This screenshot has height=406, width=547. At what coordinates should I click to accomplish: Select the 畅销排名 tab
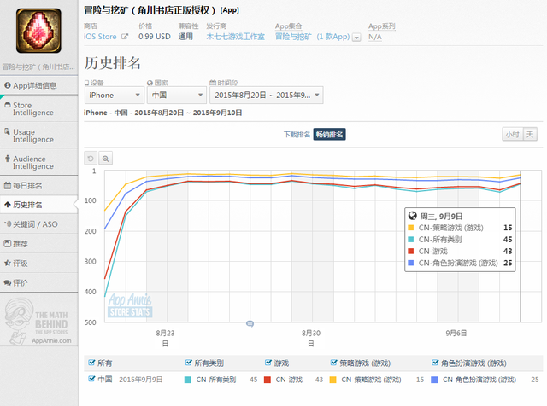coord(329,135)
